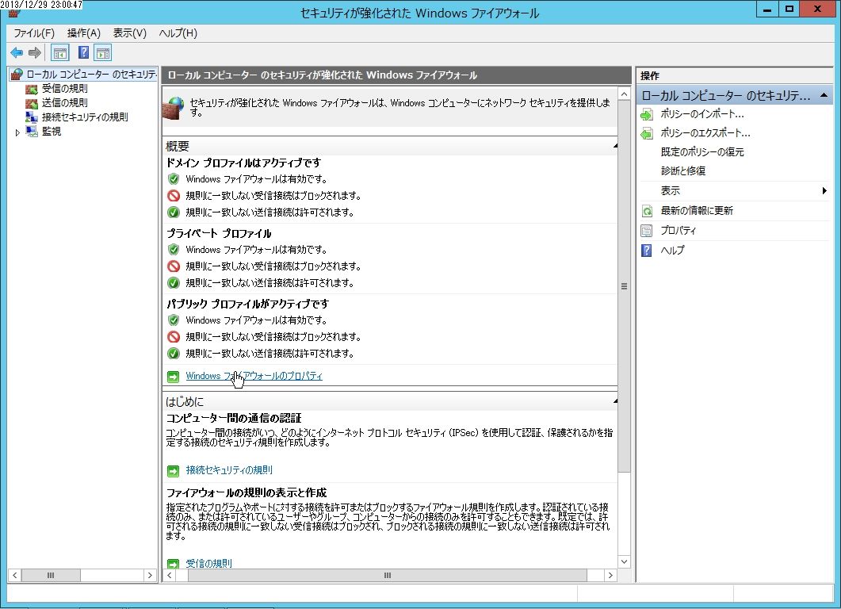The height and width of the screenshot is (609, 841).
Task: Open the 操作(A) menu
Action: click(x=84, y=33)
